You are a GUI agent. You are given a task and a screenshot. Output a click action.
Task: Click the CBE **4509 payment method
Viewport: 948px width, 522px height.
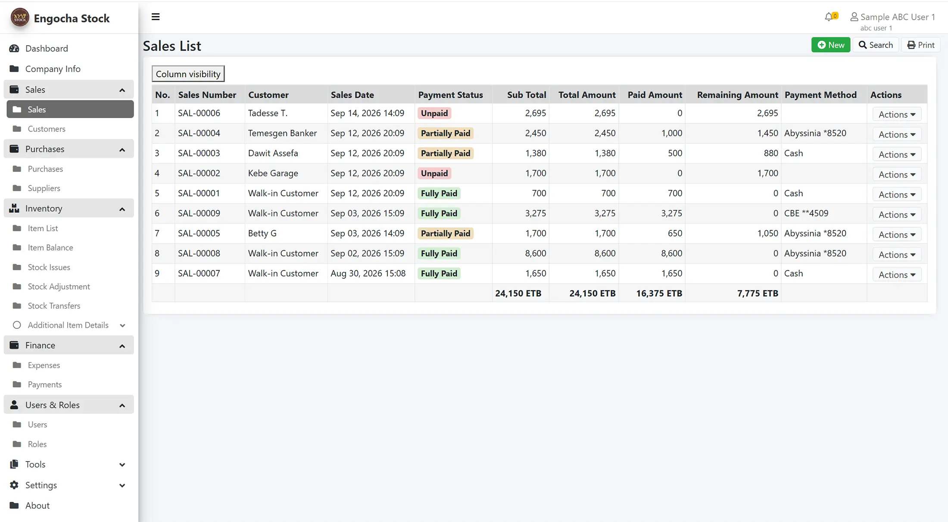[806, 213]
